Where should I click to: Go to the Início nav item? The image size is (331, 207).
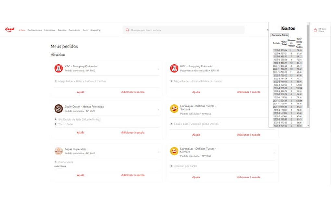[x=22, y=30]
